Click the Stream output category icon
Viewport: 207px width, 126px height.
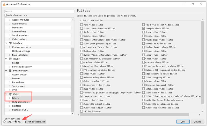[x=10, y=71]
